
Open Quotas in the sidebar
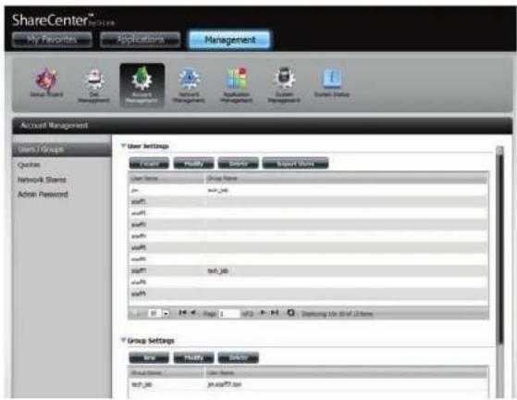29,165
